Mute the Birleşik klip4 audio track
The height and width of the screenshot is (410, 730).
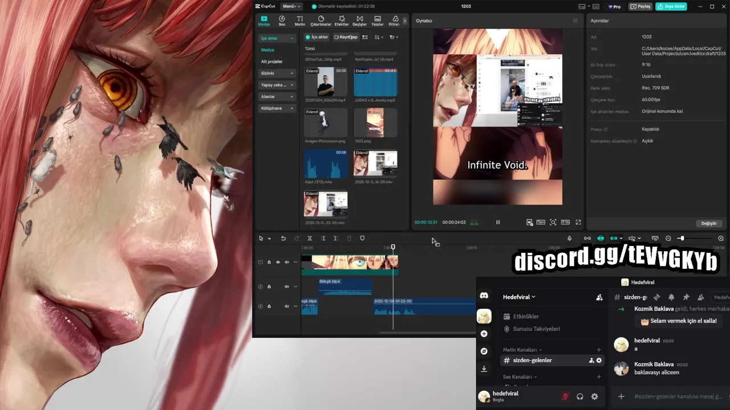tap(286, 286)
